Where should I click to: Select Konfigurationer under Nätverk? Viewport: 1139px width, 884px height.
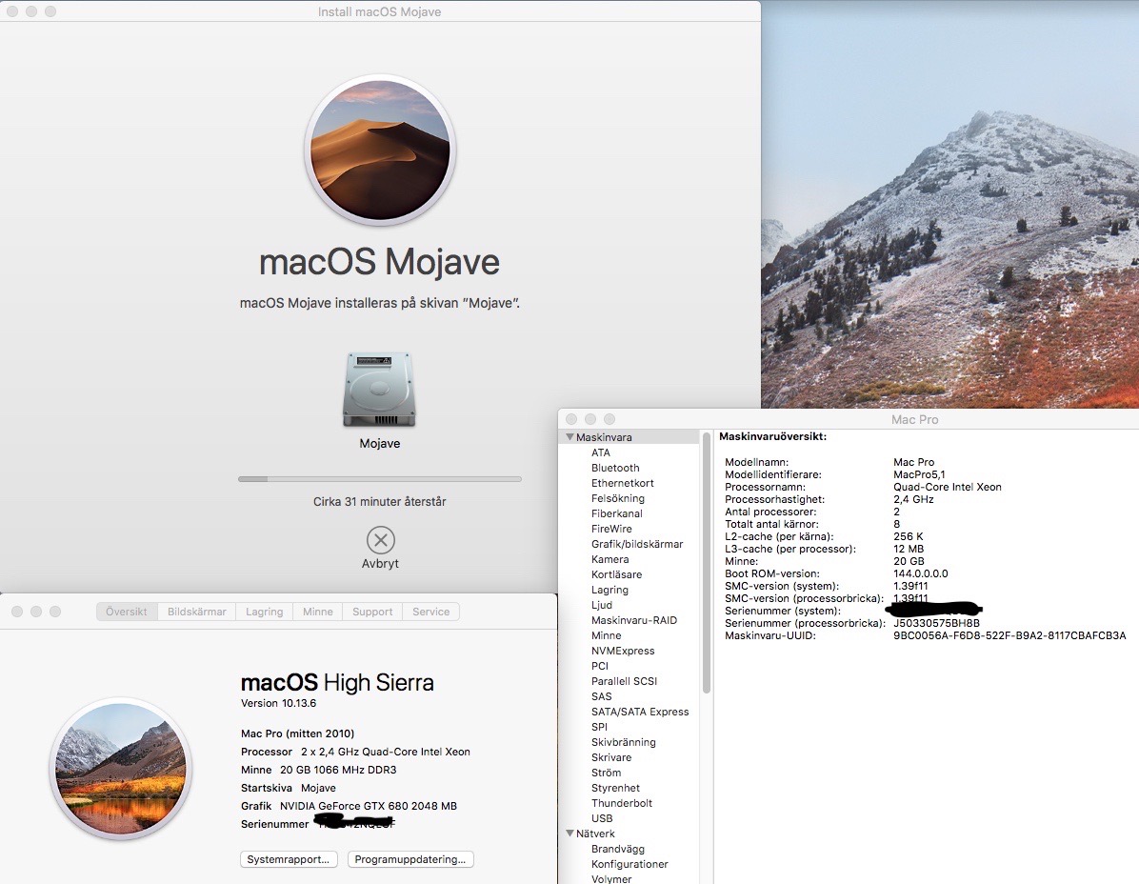pos(629,864)
